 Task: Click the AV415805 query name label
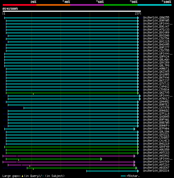[10, 9]
